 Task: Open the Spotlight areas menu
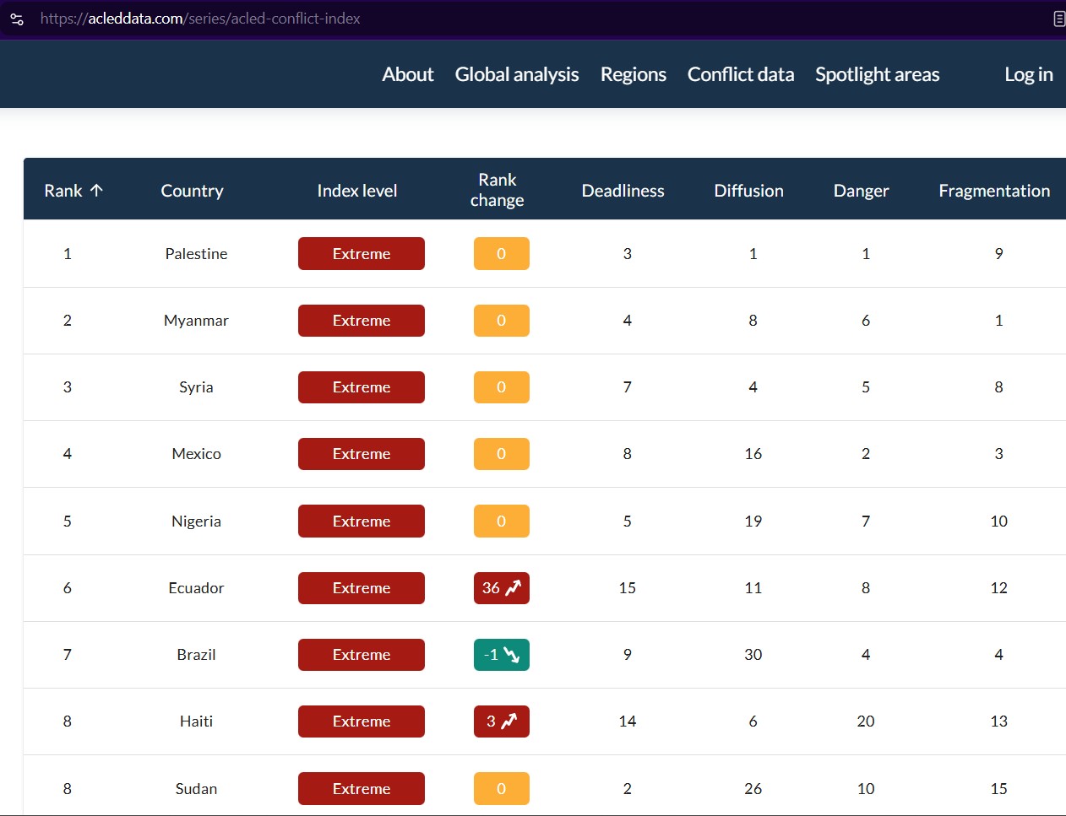[x=878, y=74]
